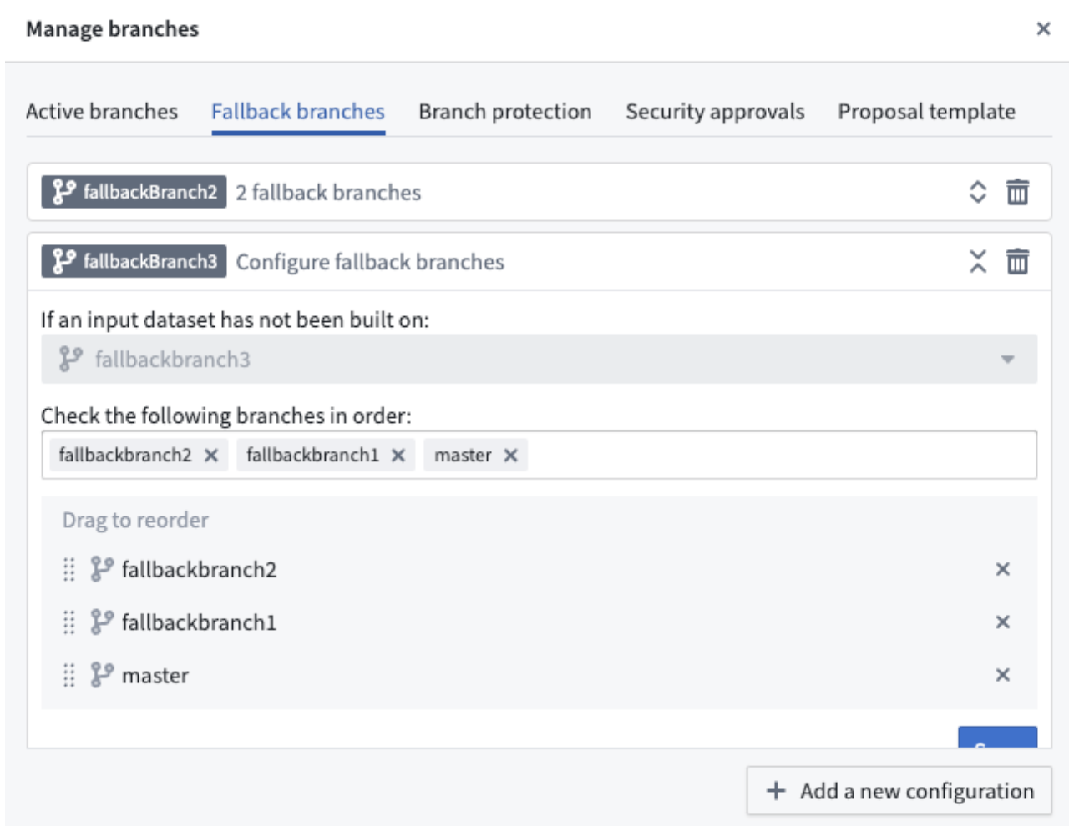Remove fallbackbranch2 tag from the order field
This screenshot has width=1069, height=826.
point(211,455)
